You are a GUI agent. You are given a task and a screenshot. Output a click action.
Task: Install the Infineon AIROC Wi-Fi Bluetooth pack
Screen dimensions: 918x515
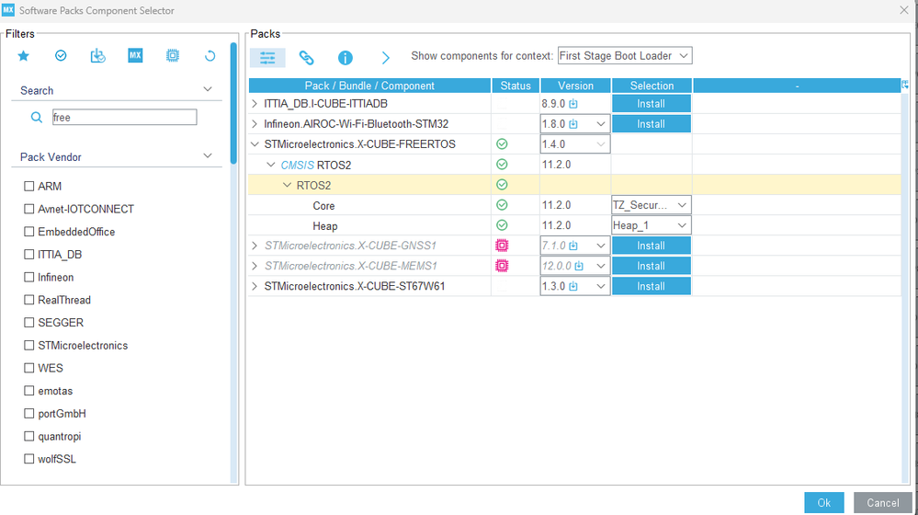click(651, 124)
